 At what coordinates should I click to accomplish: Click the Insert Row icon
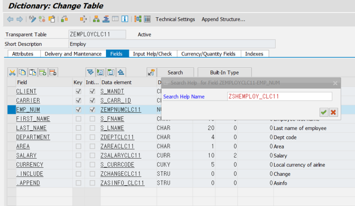(43, 72)
